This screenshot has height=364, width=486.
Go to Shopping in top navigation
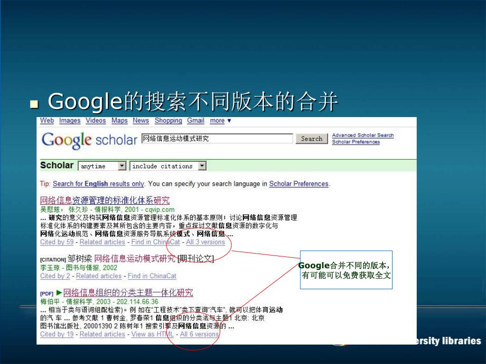168,121
